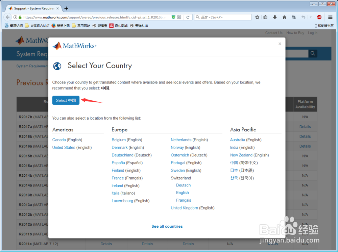Screen dimensions: 338x252
Task: Select Deutsch under Switzerland
Action: pos(184,185)
